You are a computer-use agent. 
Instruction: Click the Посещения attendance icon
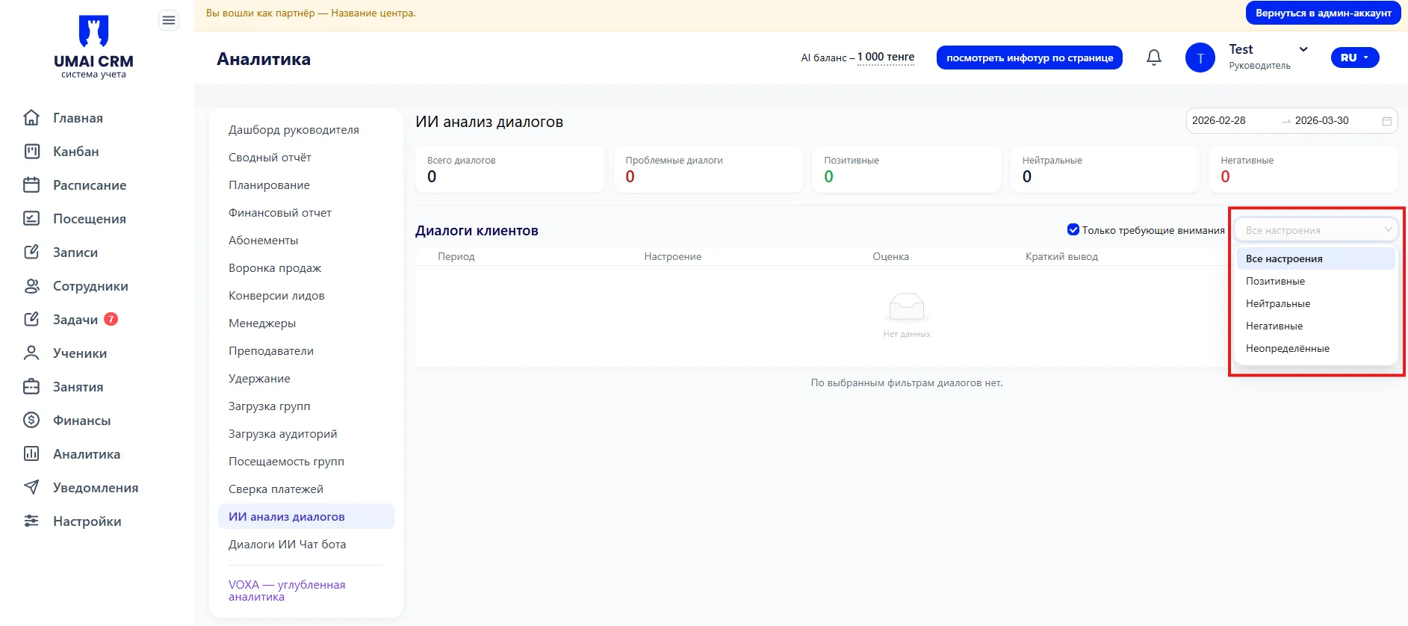pyautogui.click(x=31, y=219)
